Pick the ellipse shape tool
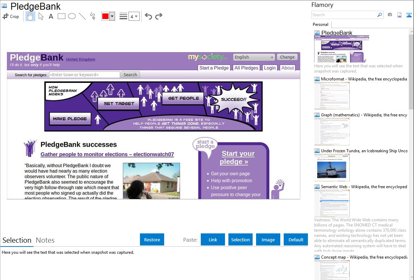 72,16
